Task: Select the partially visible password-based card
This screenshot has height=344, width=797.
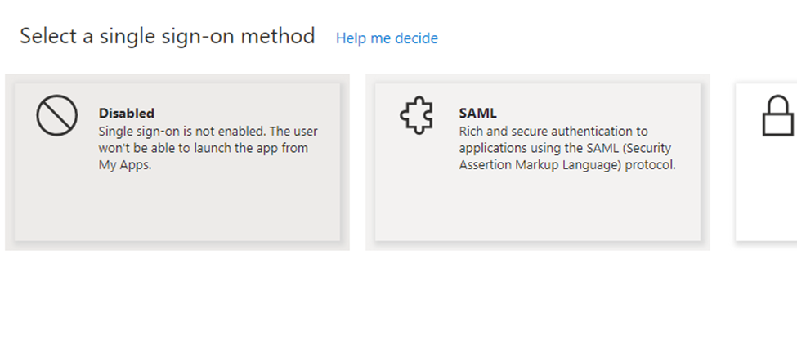Action: pos(767,162)
